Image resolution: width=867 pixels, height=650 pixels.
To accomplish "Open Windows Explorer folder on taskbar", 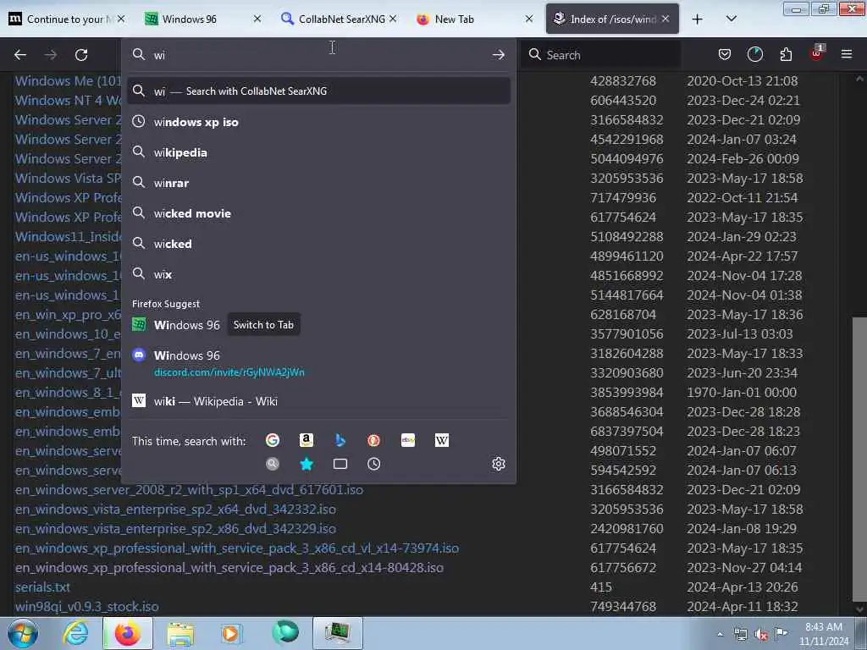I will click(x=180, y=633).
